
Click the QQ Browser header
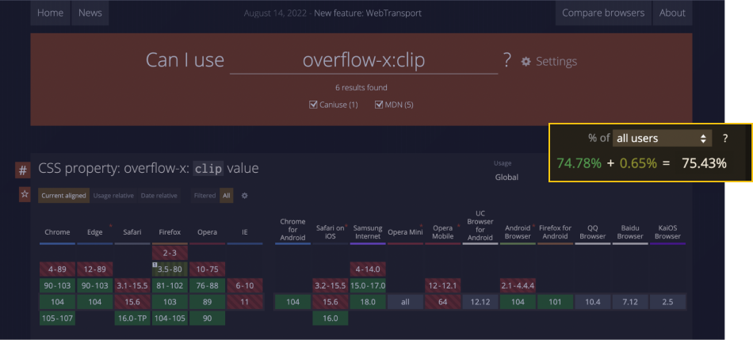click(593, 232)
